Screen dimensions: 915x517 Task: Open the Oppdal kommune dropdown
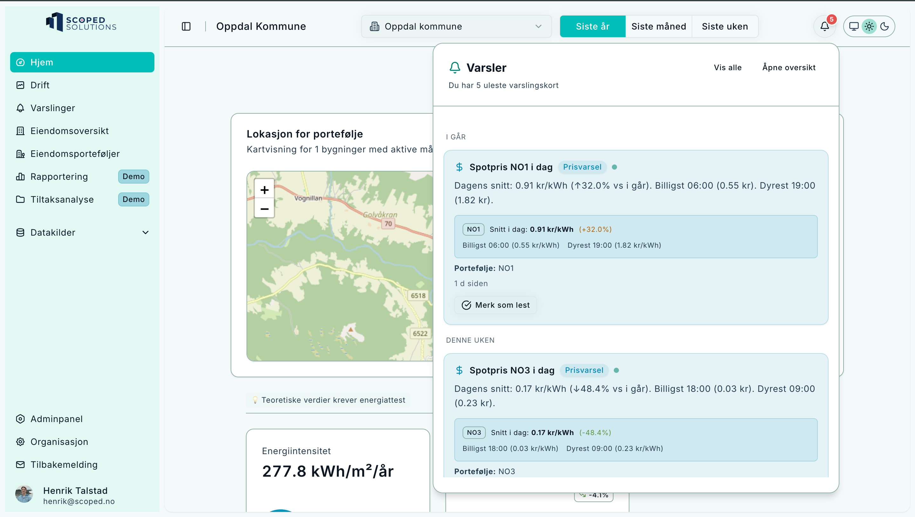coord(456,26)
